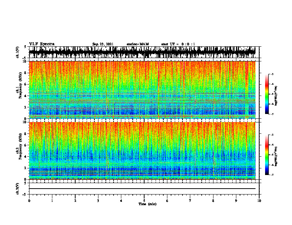Screen dimensions: 292x225
Task: Click the "VLF Spectra" title text
Action: tap(42, 44)
